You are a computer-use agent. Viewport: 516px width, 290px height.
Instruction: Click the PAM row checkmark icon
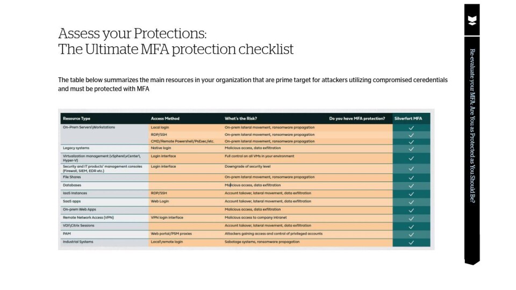(x=411, y=234)
